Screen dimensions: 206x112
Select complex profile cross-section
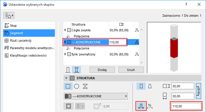coord(85,86)
